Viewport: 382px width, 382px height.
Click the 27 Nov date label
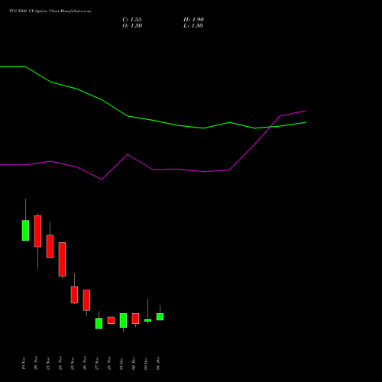coord(97,364)
